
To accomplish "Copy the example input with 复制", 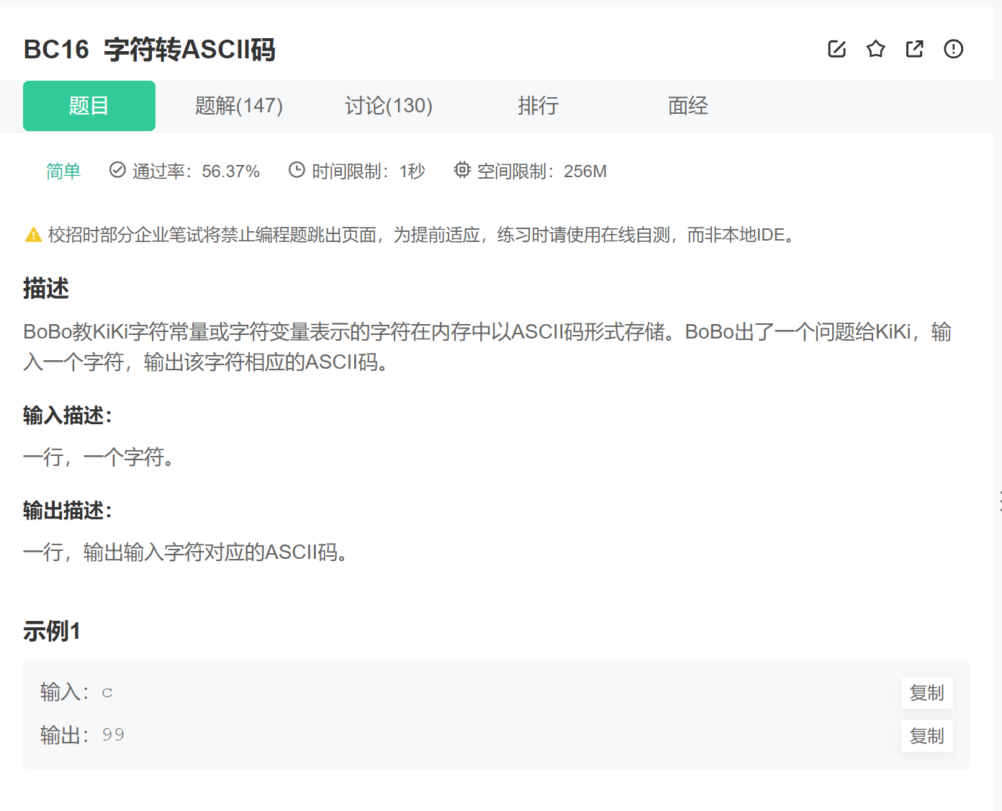I will coord(927,693).
